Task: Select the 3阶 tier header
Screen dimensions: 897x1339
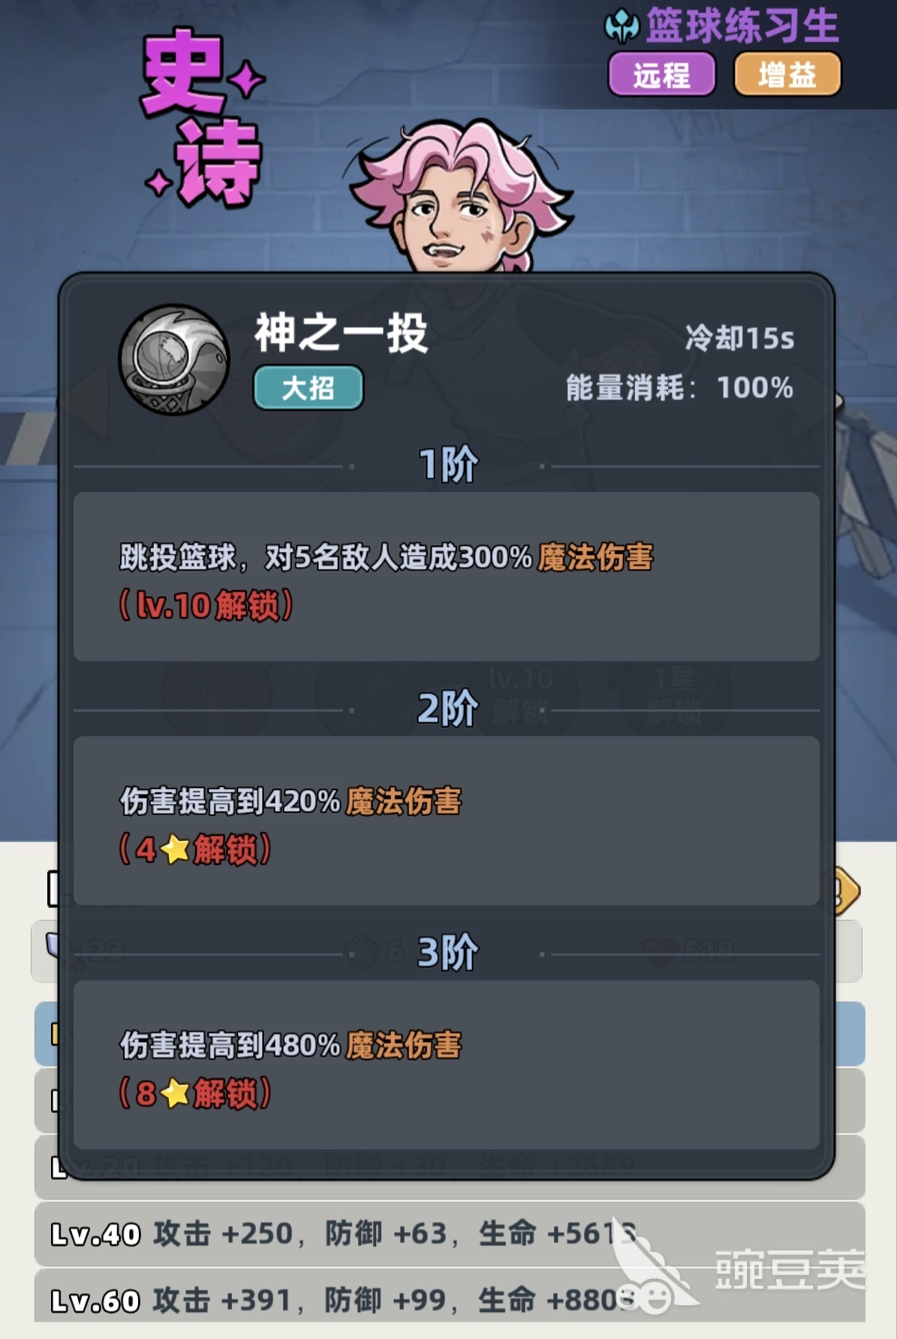Action: tap(447, 953)
